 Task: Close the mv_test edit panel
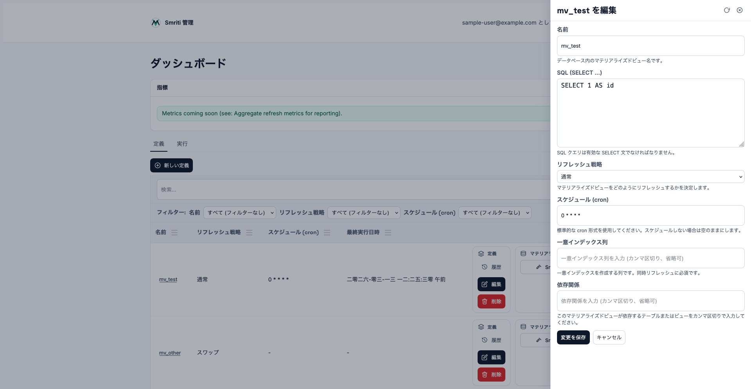coord(740,10)
